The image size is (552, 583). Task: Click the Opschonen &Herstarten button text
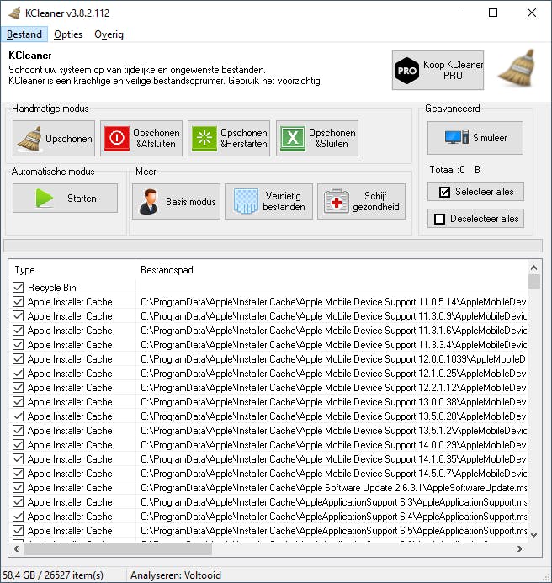click(244, 138)
